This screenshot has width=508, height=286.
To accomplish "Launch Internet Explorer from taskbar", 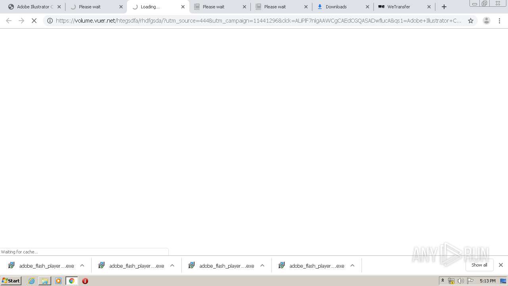I will (31, 281).
